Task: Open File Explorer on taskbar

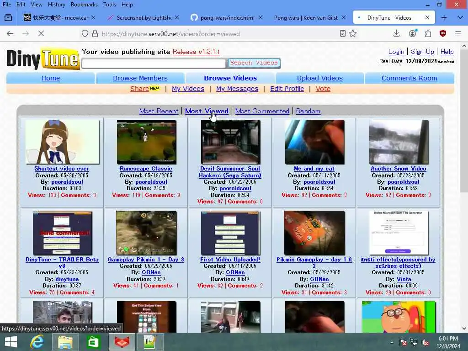Action: pos(65,342)
